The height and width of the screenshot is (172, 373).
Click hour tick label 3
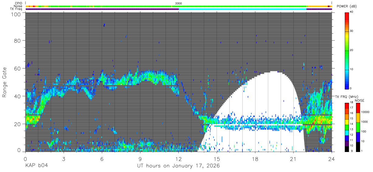[63, 159]
